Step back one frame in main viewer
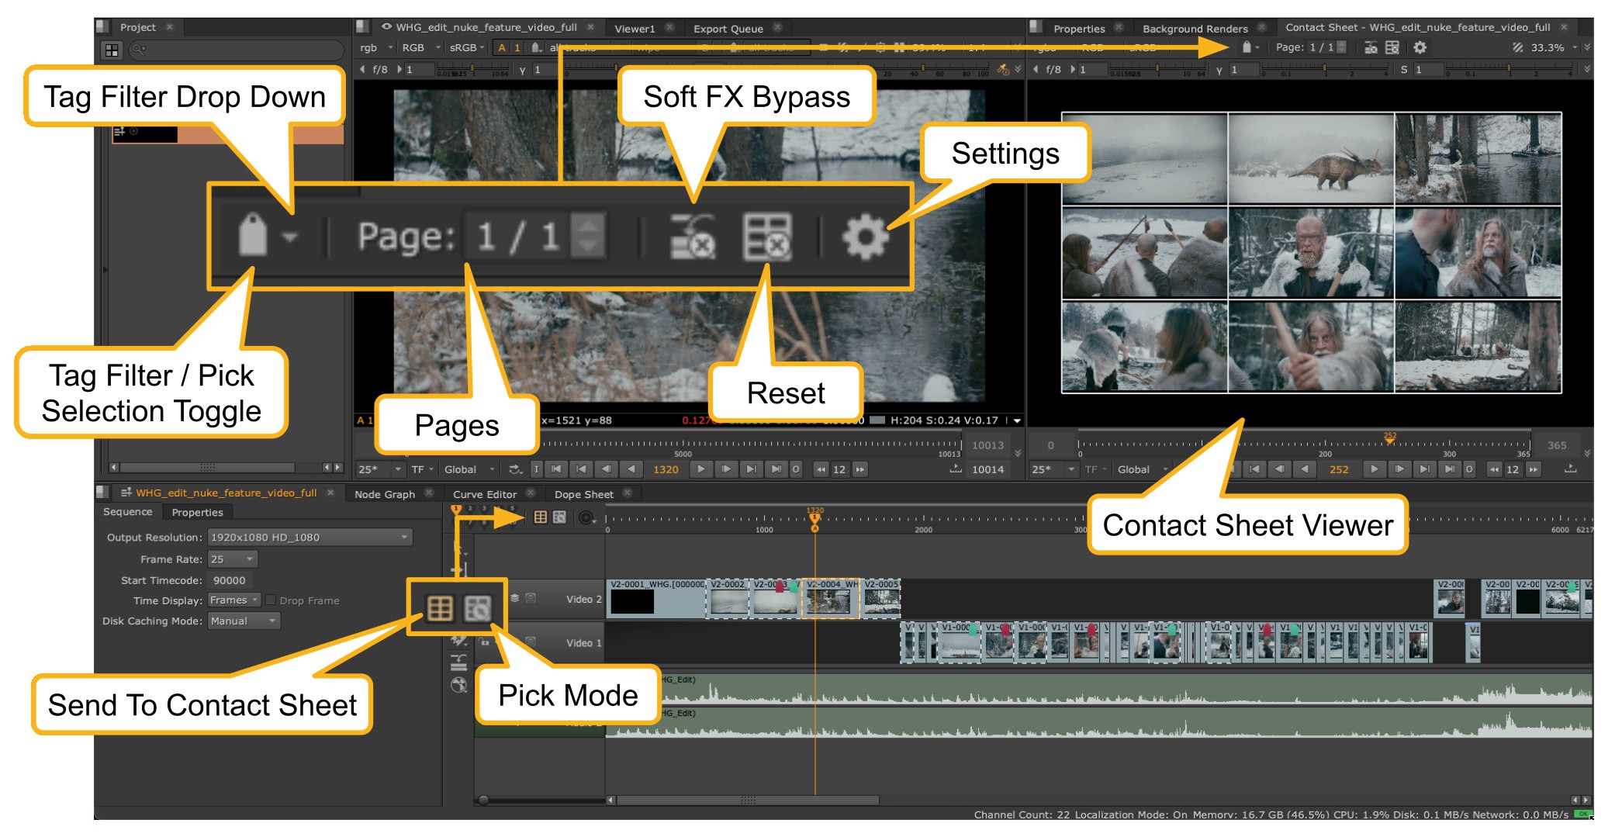This screenshot has height=837, width=1622. point(606,469)
